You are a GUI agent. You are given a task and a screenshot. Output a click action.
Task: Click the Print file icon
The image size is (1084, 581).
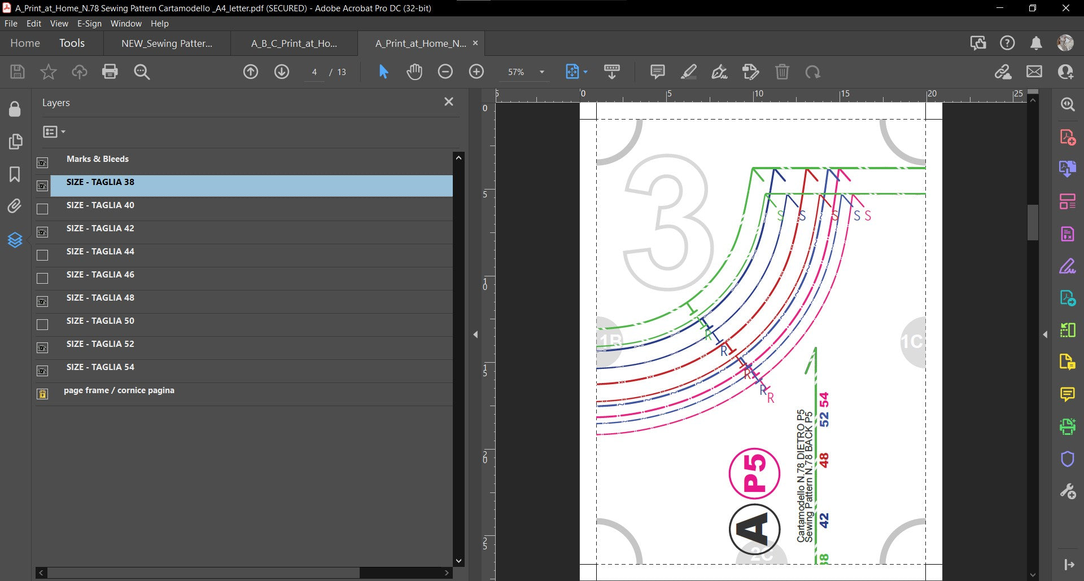pyautogui.click(x=110, y=72)
